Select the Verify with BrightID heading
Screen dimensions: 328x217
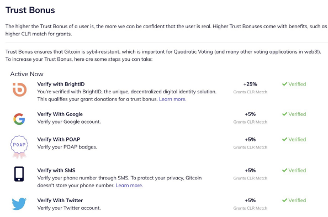click(61, 84)
